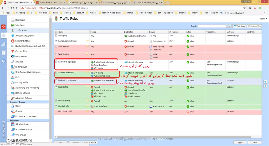The image size is (269, 146).
Task: Open Interfaces in the sidebar
Action: click(x=20, y=25)
